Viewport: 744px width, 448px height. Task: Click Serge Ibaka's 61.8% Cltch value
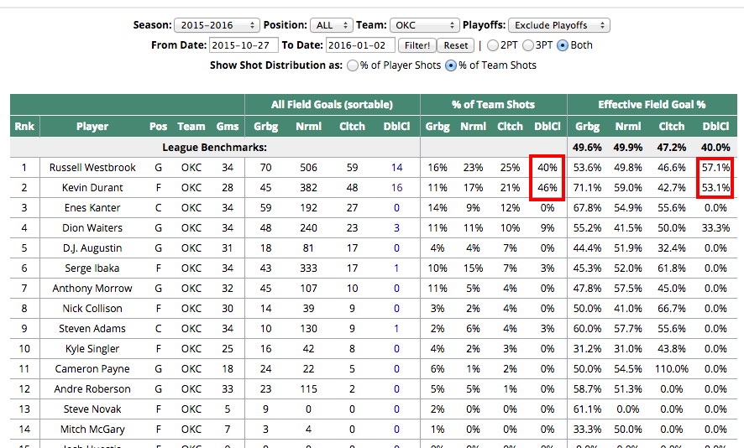pyautogui.click(x=672, y=268)
